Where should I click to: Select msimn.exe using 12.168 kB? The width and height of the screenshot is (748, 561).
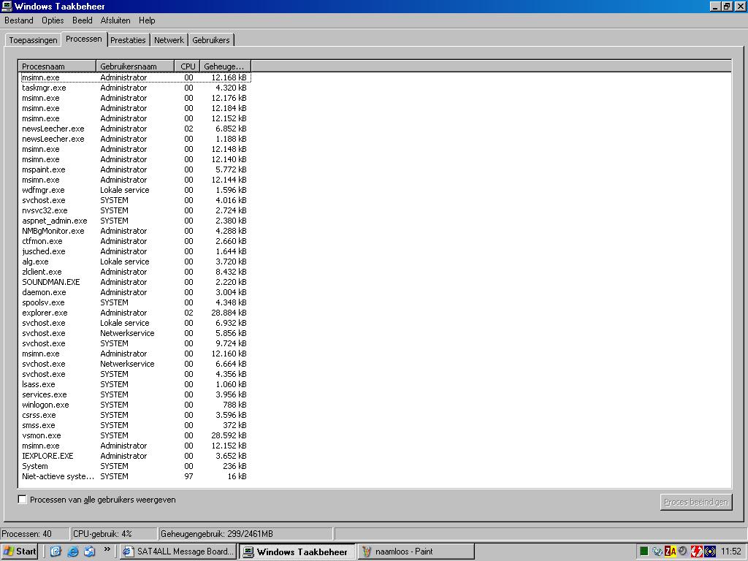(x=135, y=77)
